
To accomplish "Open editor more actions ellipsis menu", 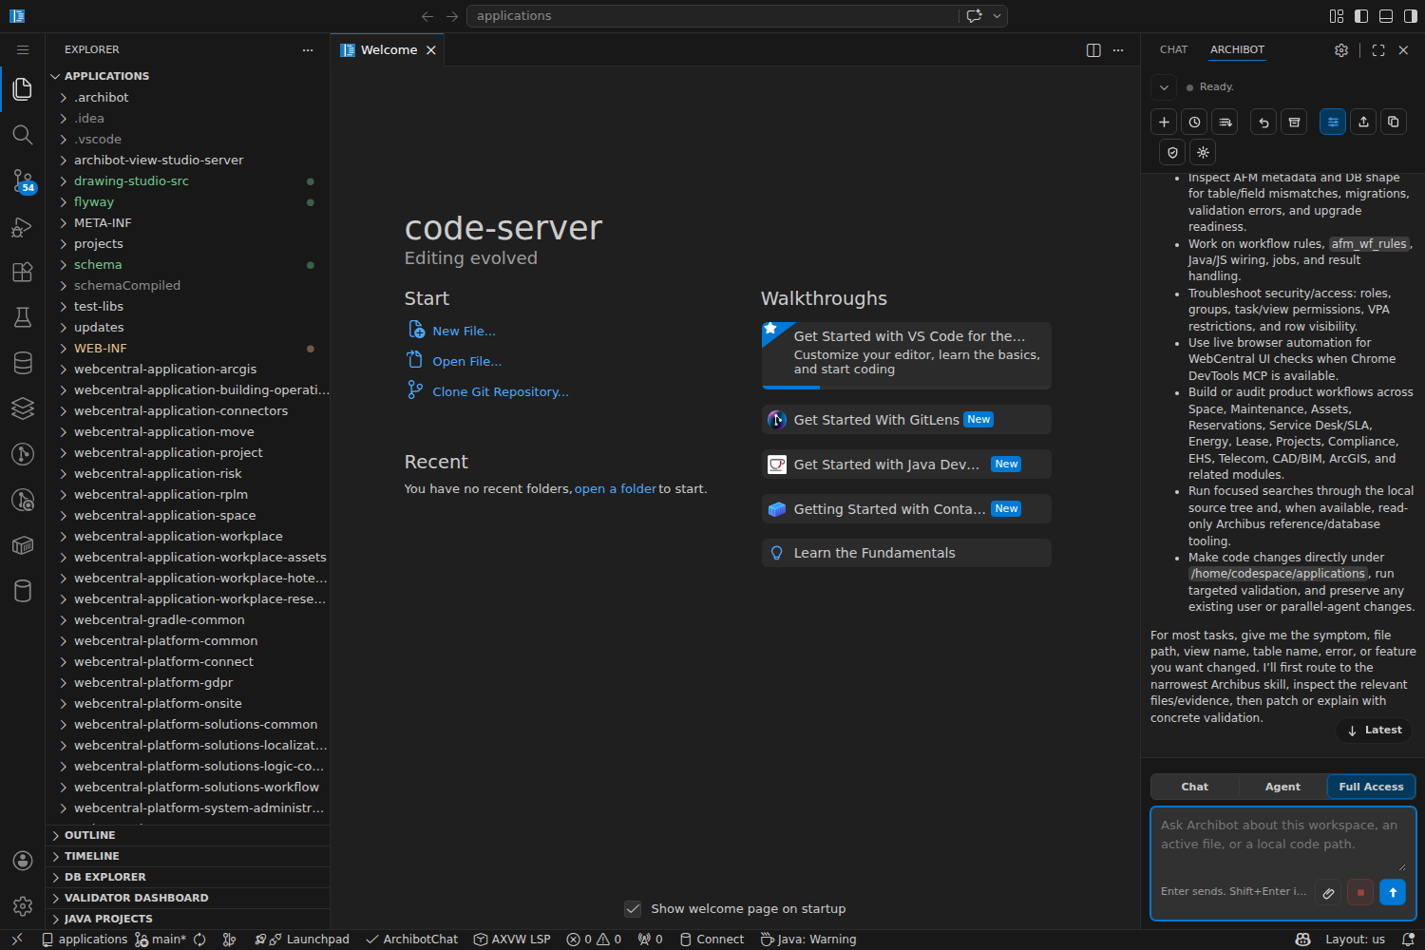I will 1118,50.
